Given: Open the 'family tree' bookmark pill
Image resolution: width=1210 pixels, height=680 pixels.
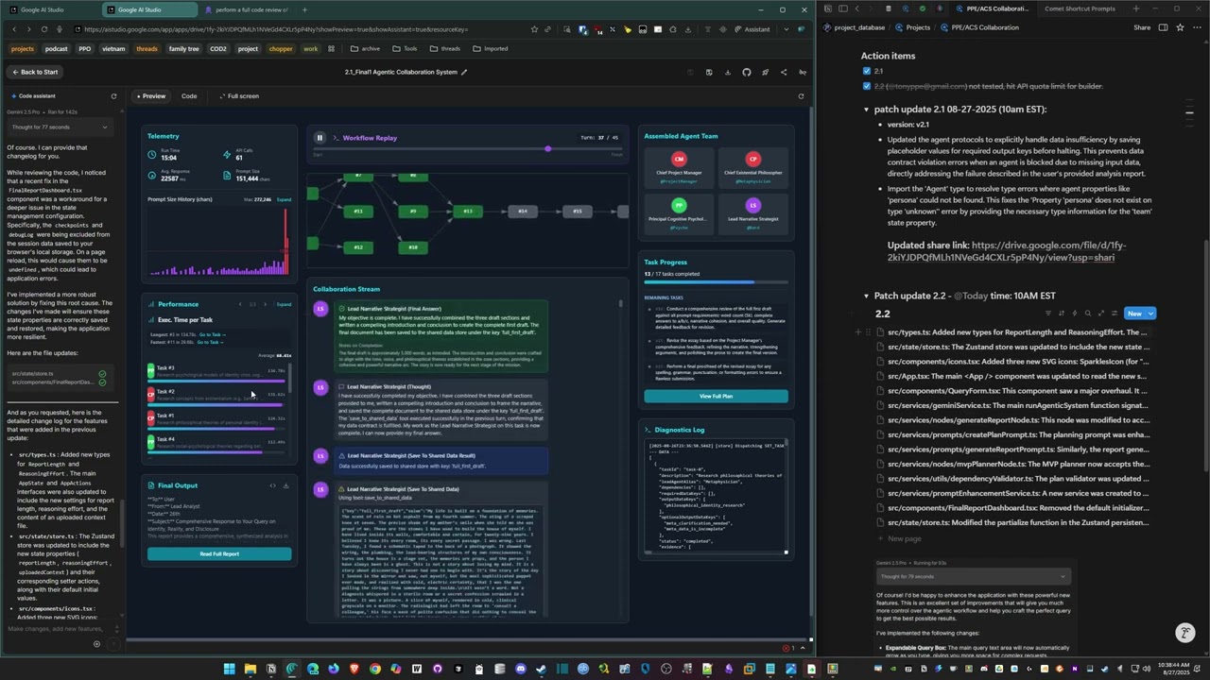Looking at the screenshot, I should click(x=183, y=49).
